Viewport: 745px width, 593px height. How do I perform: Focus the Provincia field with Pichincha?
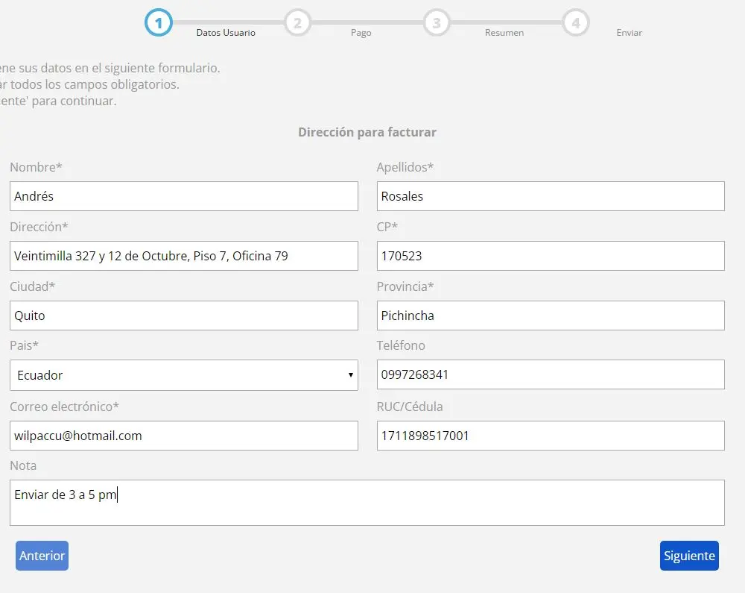point(550,316)
